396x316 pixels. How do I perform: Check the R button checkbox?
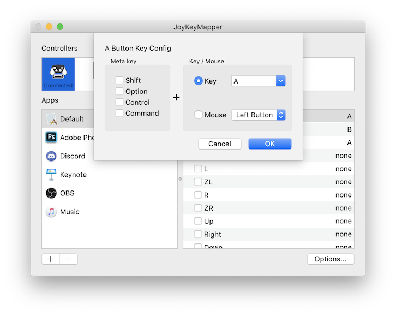coord(198,195)
